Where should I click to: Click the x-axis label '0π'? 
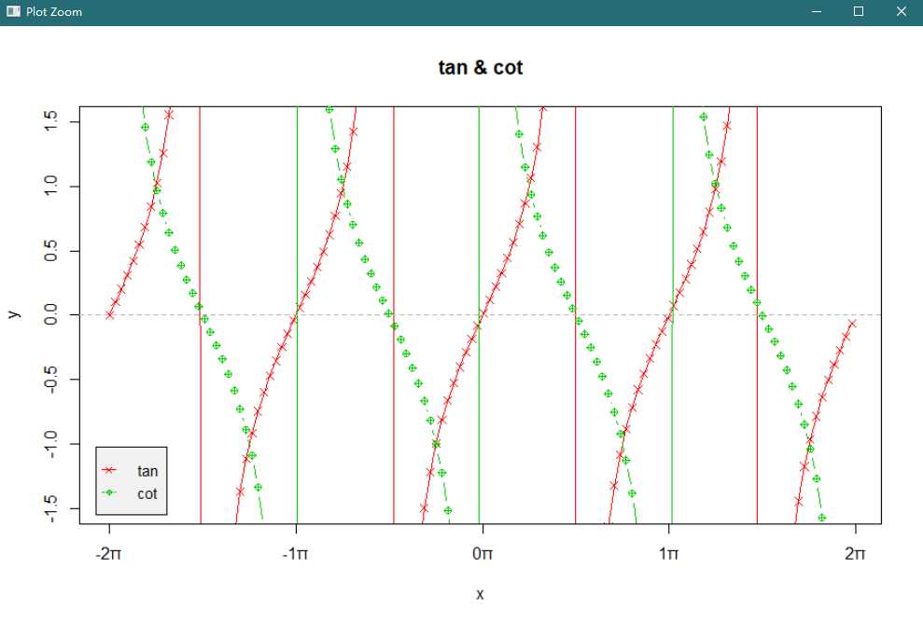click(x=482, y=553)
